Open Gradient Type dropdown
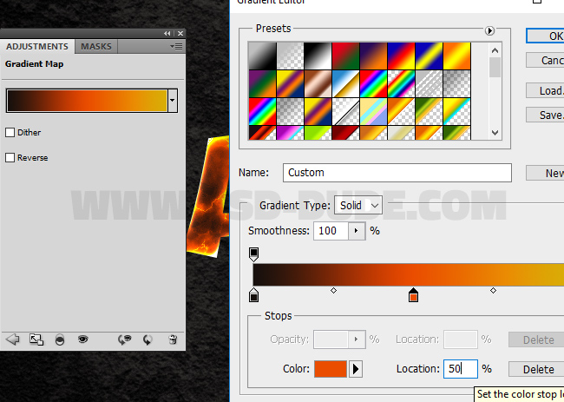 click(357, 206)
